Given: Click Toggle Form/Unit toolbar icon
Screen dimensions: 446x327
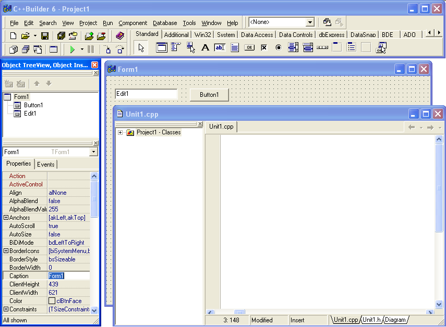Looking at the screenshot, I should coord(38,49).
